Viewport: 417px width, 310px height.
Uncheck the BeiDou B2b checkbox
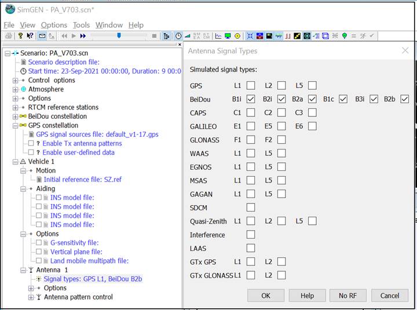[404, 99]
